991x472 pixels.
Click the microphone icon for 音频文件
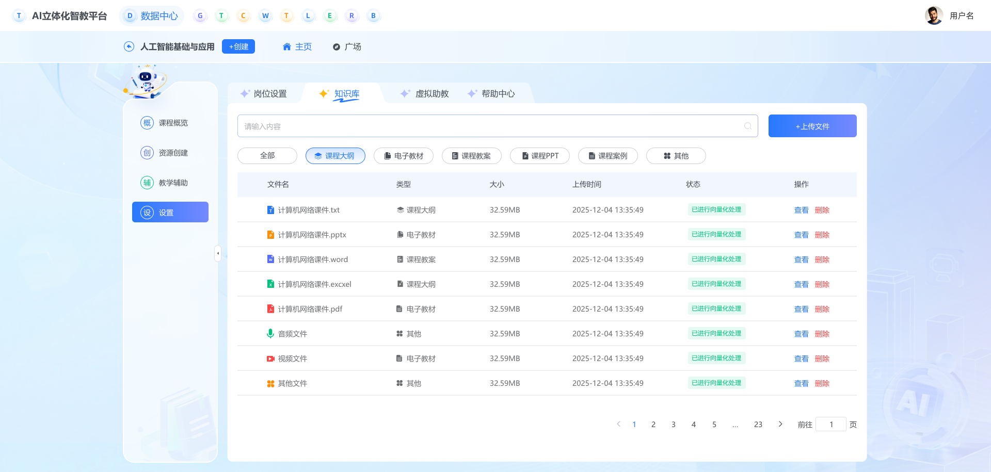click(x=270, y=334)
